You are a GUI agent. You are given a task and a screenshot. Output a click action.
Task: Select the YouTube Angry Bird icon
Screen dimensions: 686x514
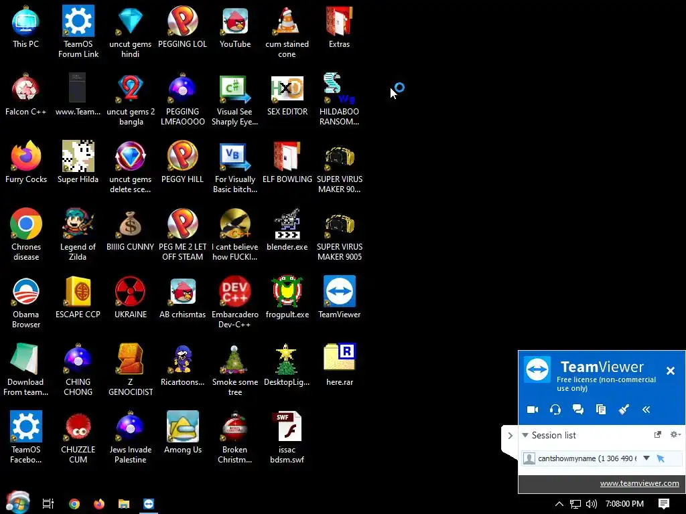coord(235,27)
